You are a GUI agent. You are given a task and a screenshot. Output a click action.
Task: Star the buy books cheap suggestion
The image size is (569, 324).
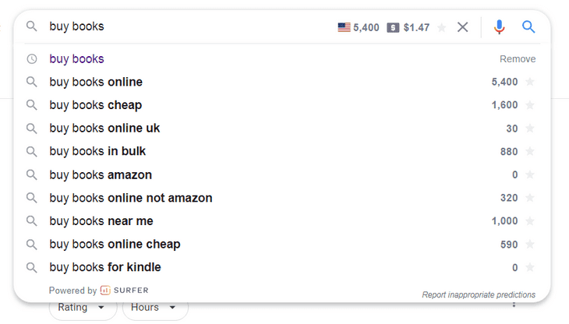(530, 105)
